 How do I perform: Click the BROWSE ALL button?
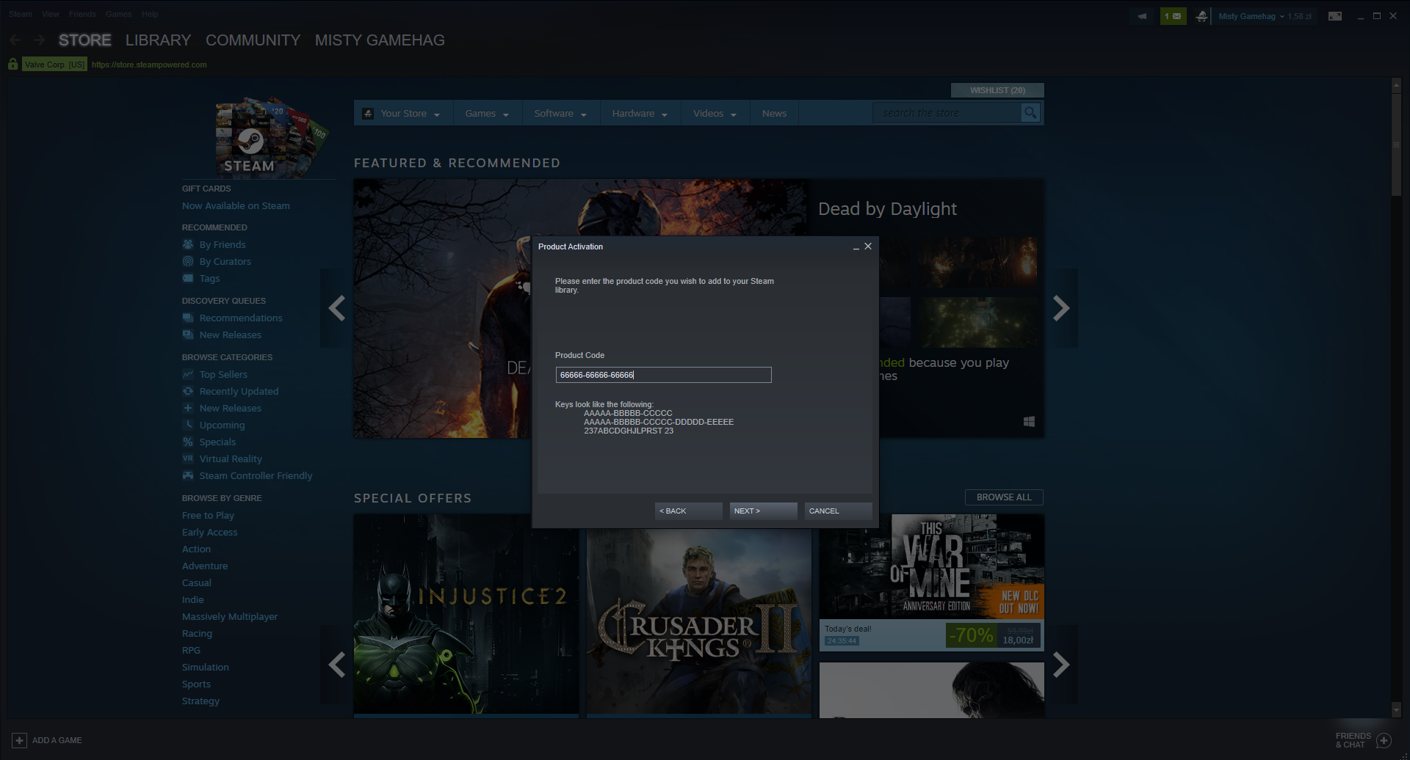tap(1004, 497)
